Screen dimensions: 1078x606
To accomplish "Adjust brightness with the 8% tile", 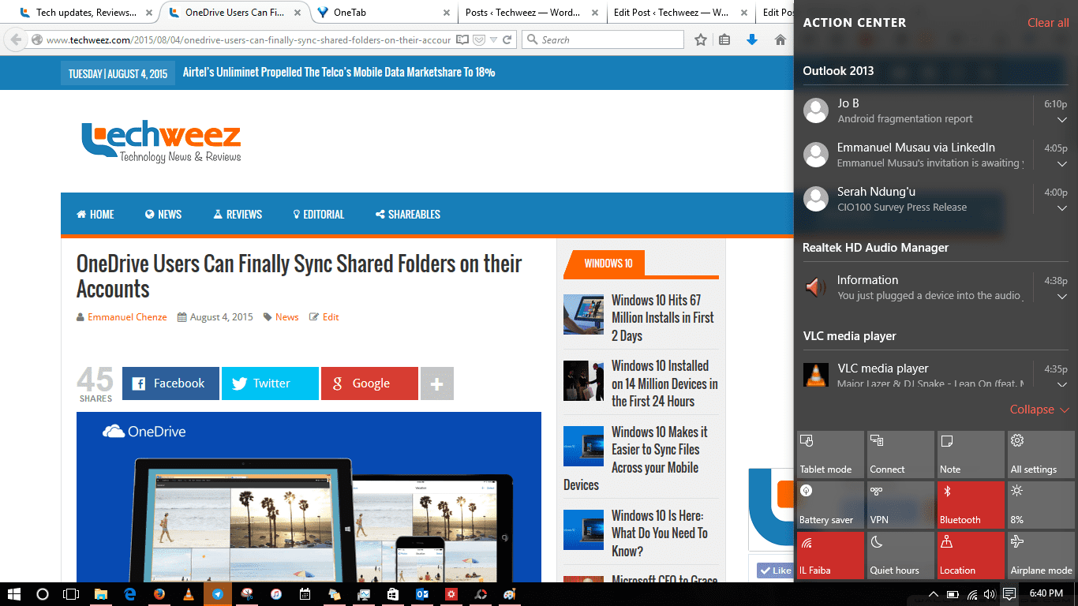I will (x=1041, y=505).
